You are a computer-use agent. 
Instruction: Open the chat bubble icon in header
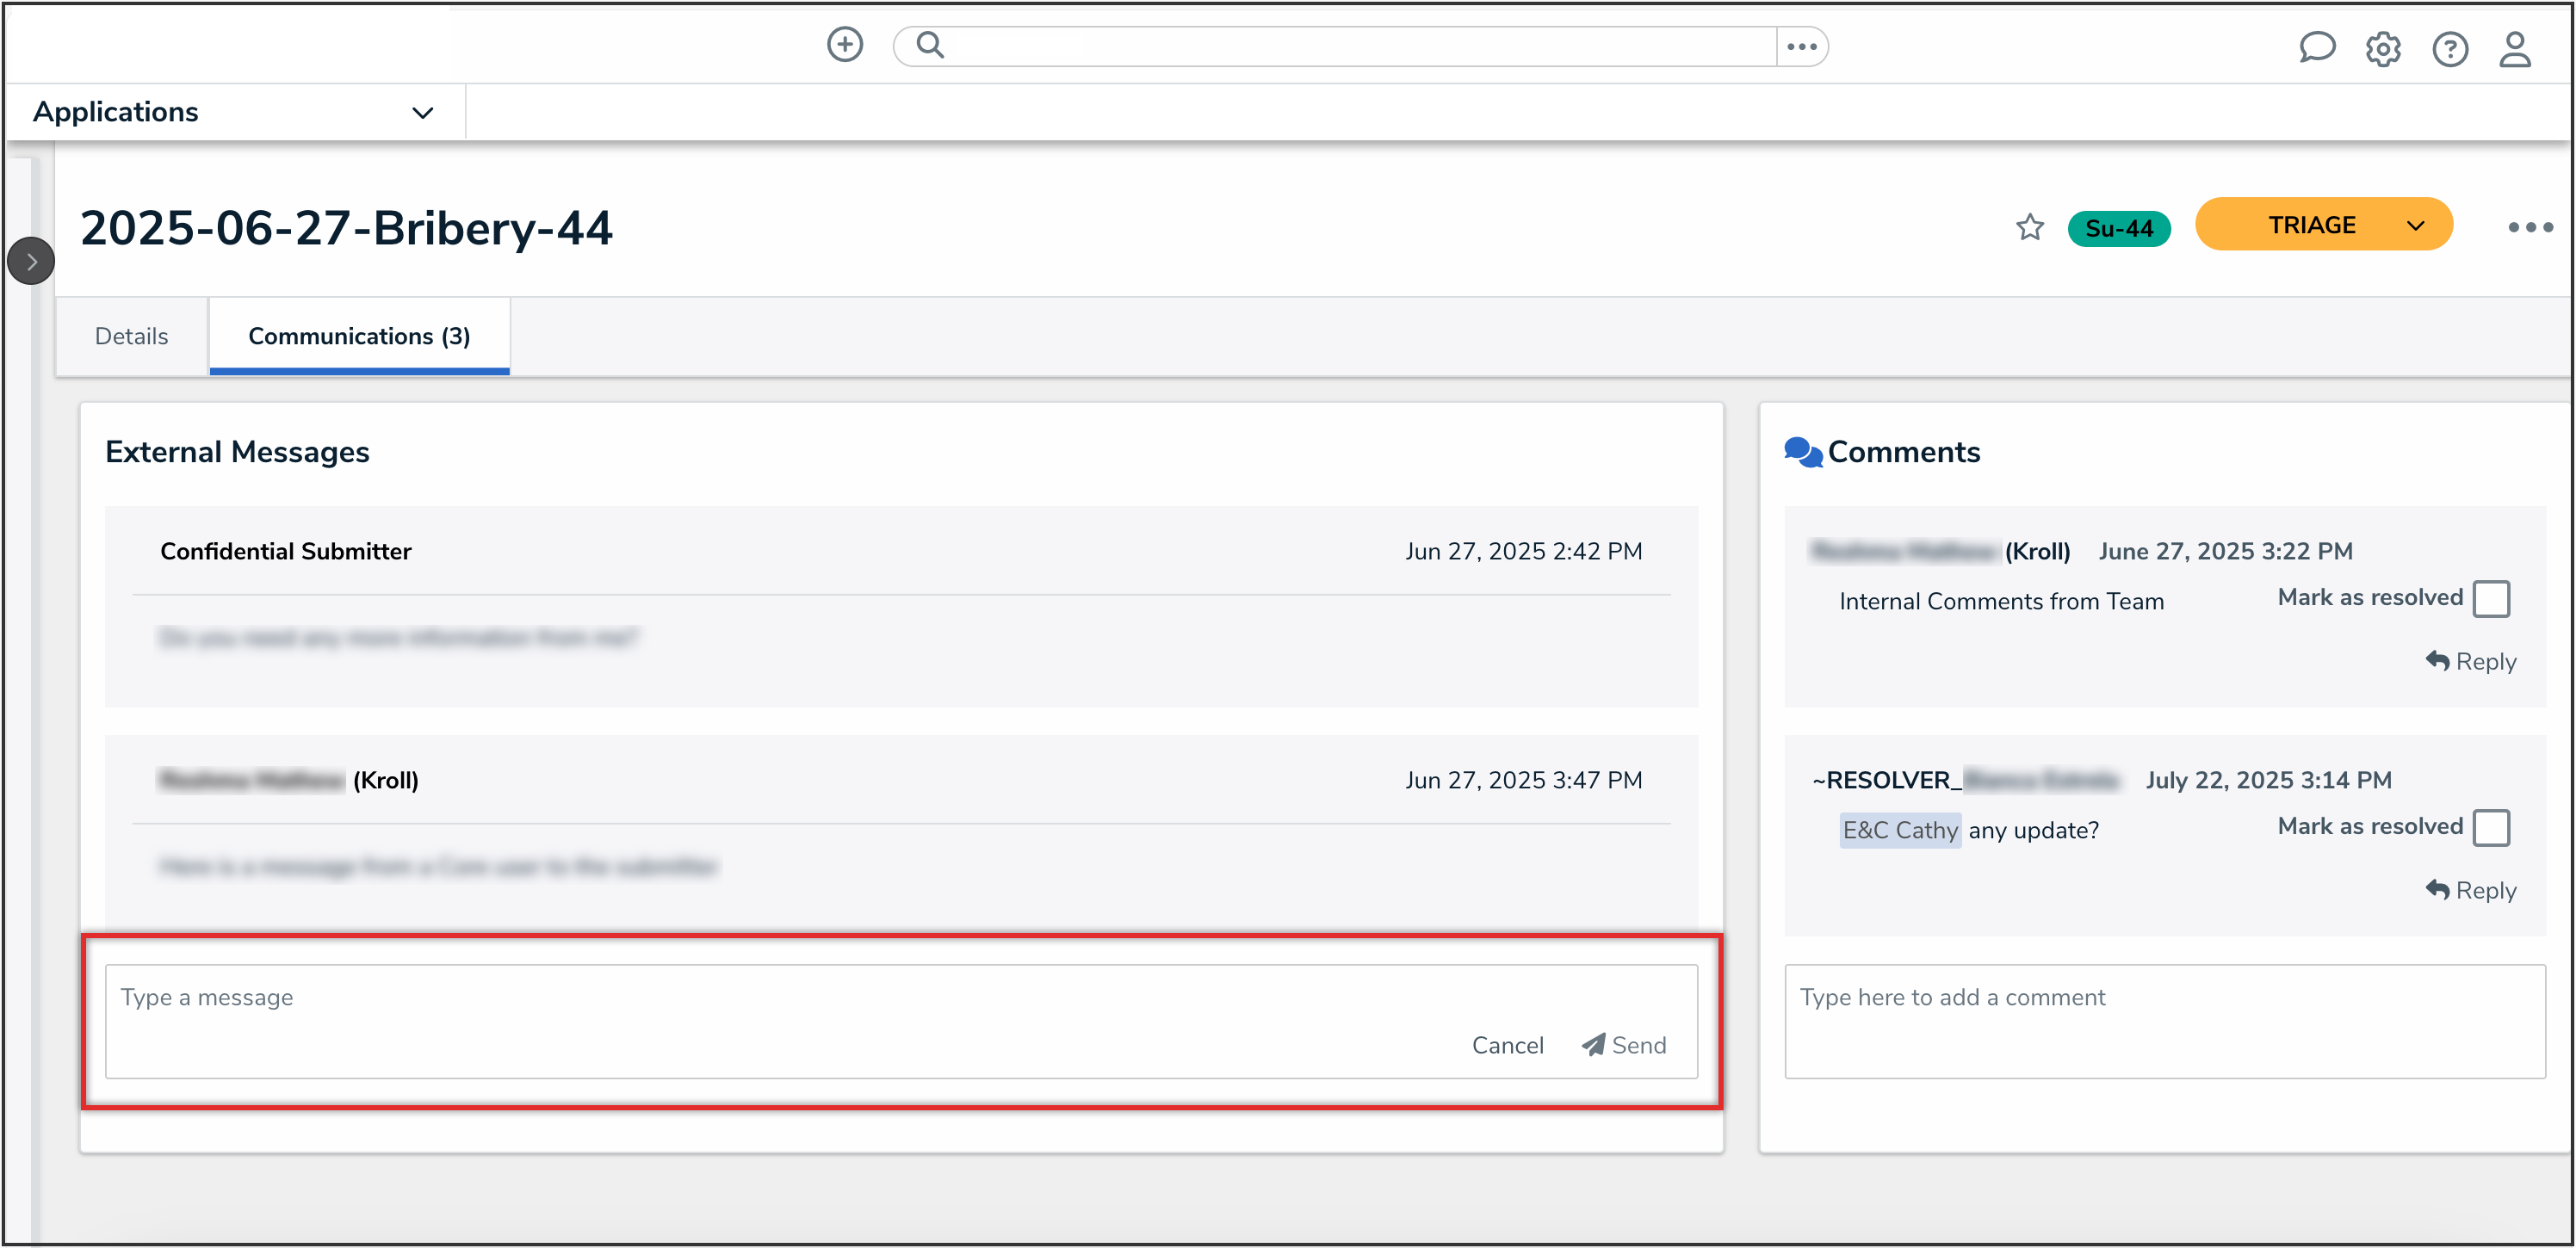pos(2316,48)
